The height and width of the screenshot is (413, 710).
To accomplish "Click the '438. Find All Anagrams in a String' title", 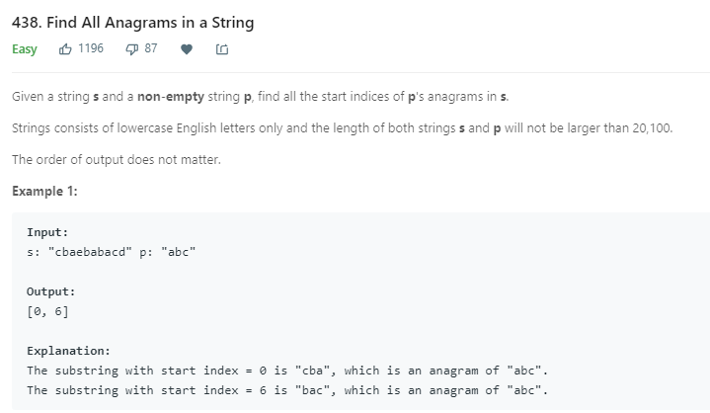I will coord(133,23).
